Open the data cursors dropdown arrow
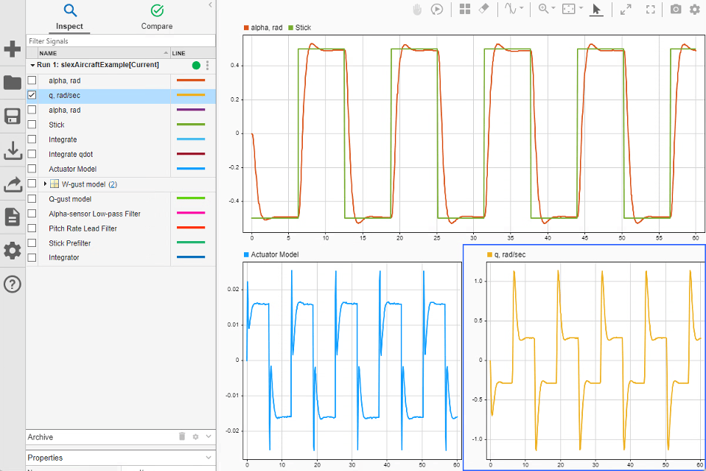The width and height of the screenshot is (706, 471). pos(522,8)
